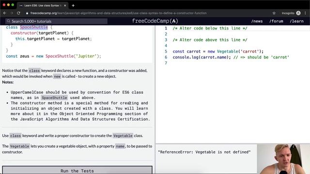Open the /forum link

(276, 21)
